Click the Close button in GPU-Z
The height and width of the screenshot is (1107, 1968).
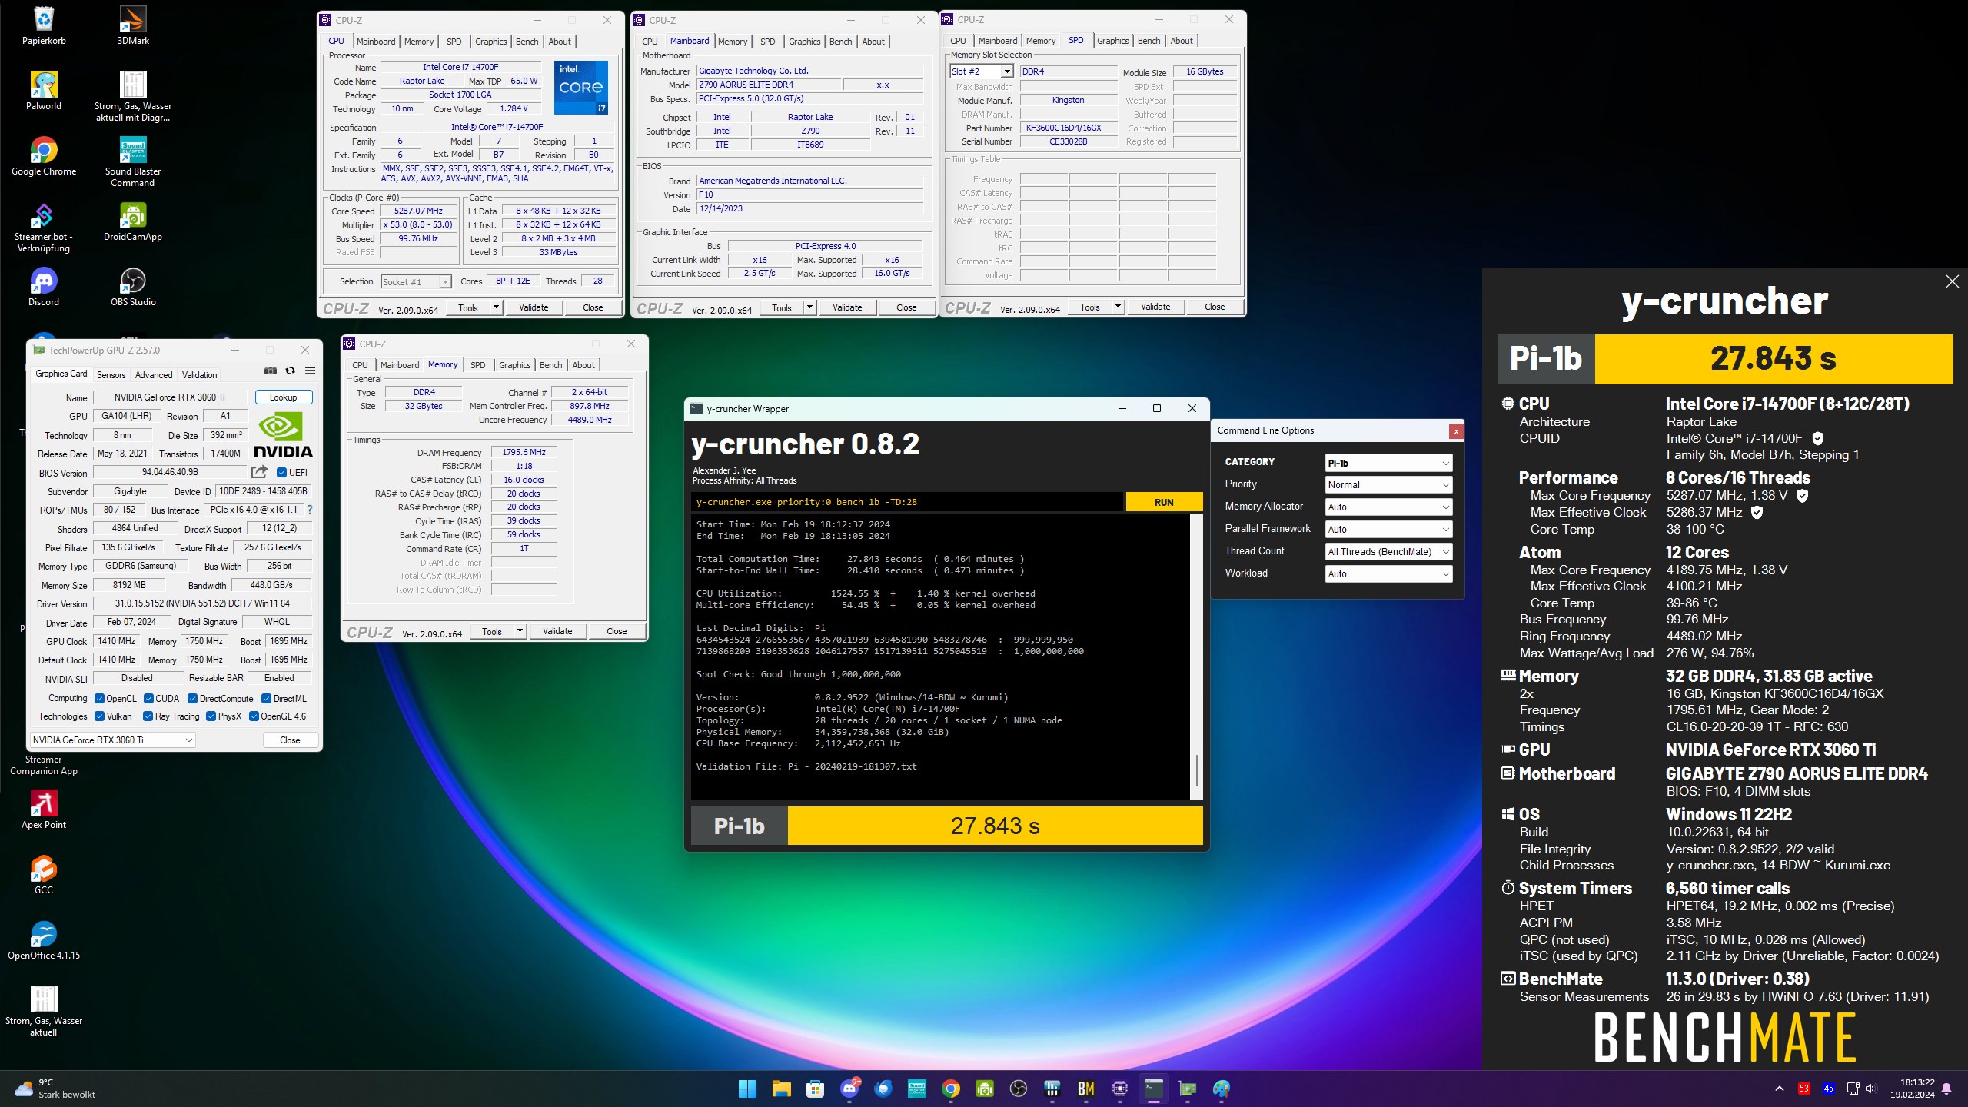290,740
